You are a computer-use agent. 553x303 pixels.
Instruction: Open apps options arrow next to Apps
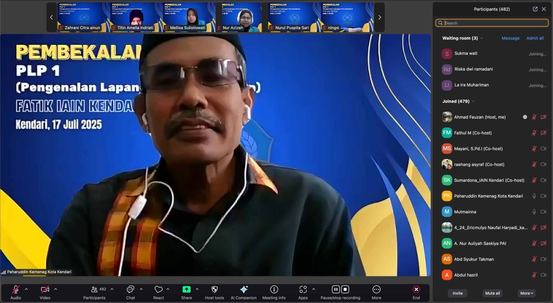pos(314,289)
